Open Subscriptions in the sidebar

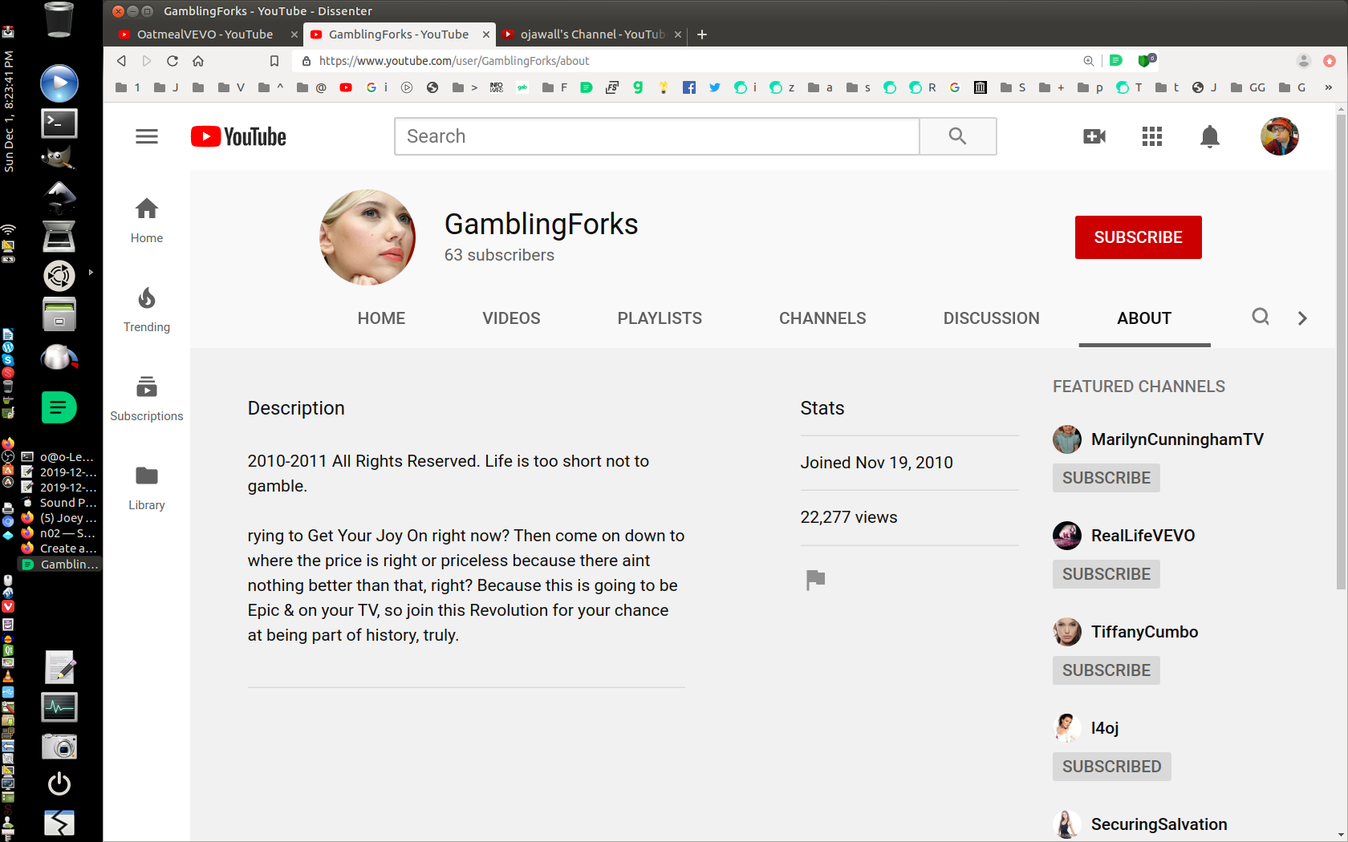point(147,399)
